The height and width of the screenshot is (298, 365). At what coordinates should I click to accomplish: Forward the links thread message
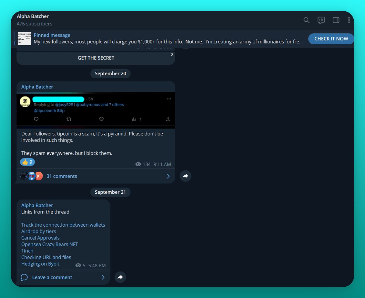coord(120,277)
